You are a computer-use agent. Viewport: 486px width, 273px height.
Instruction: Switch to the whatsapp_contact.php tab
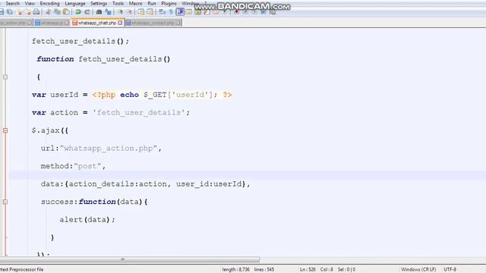click(x=153, y=23)
